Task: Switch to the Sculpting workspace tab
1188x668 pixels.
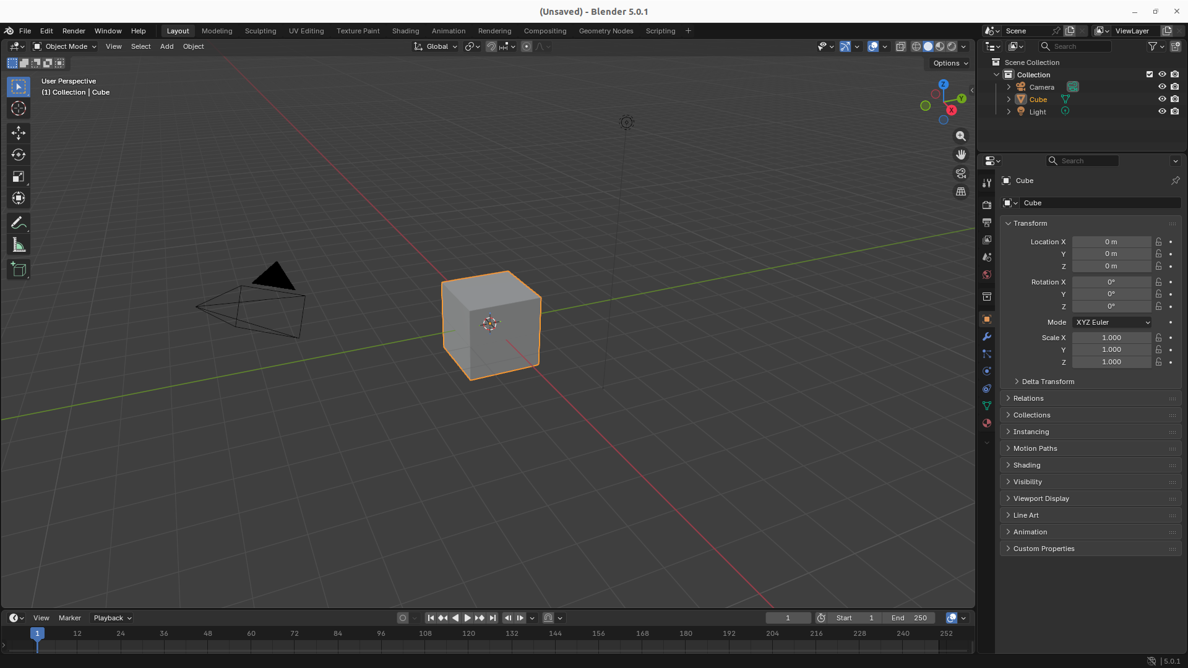Action: coord(260,31)
